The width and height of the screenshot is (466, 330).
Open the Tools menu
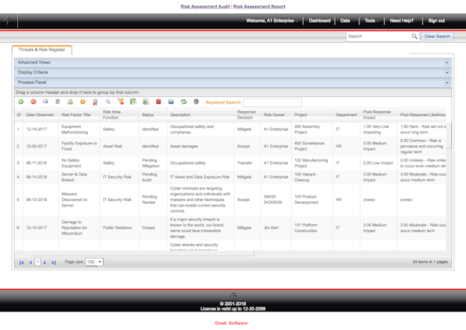pyautogui.click(x=372, y=21)
